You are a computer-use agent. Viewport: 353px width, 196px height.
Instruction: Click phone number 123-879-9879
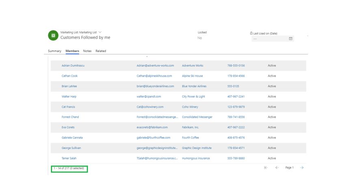tap(236, 107)
